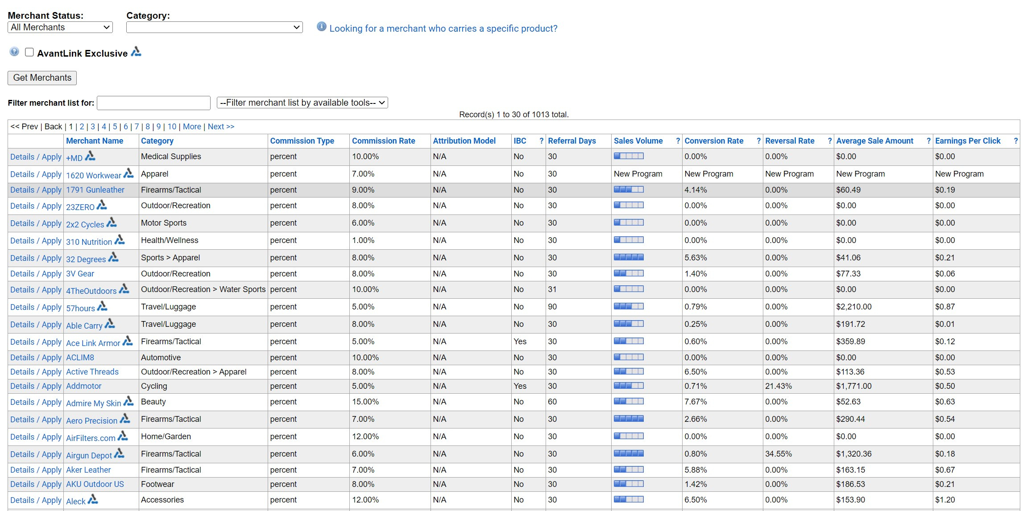Click the Next >> pagination link
Image resolution: width=1031 pixels, height=511 pixels.
pyautogui.click(x=221, y=127)
